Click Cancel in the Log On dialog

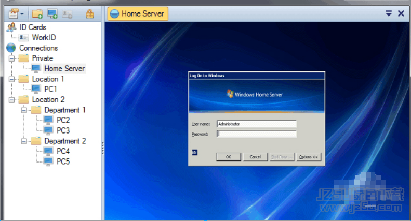coord(255,157)
